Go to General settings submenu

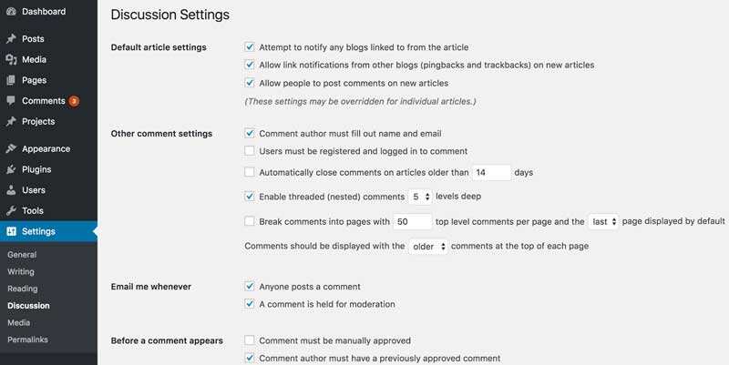(x=22, y=255)
